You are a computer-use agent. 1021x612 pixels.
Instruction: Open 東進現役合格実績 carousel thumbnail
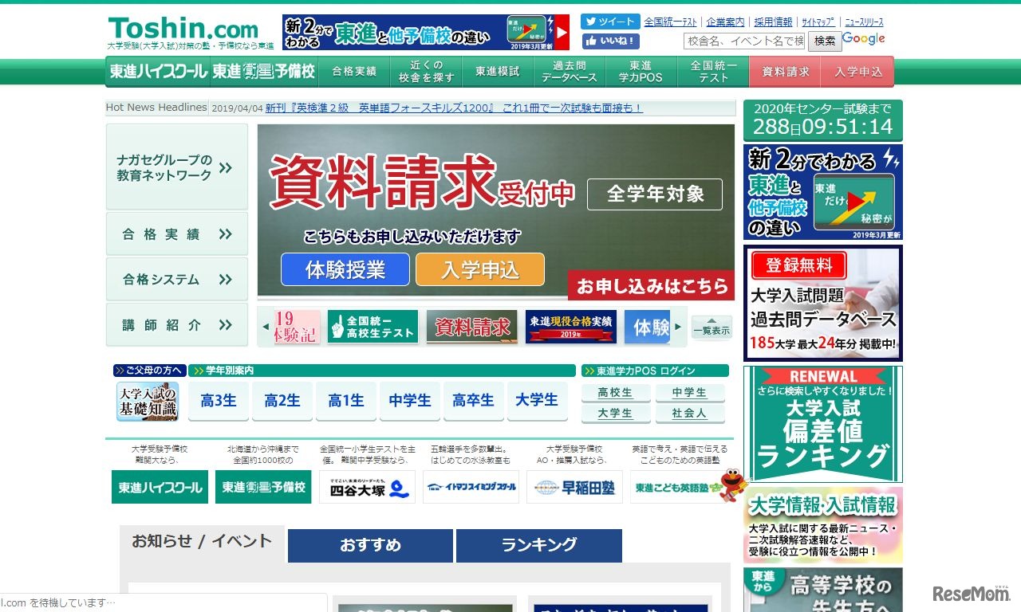click(x=571, y=327)
